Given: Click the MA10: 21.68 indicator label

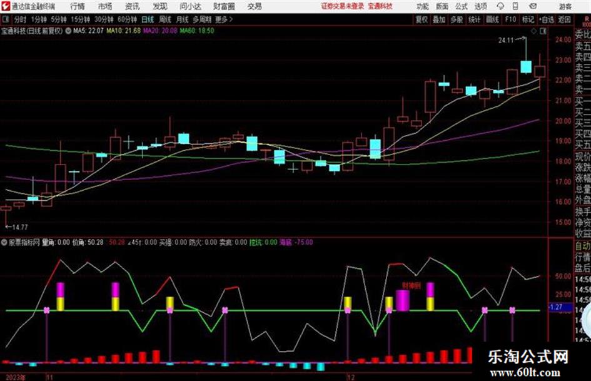Looking at the screenshot, I should click(123, 31).
